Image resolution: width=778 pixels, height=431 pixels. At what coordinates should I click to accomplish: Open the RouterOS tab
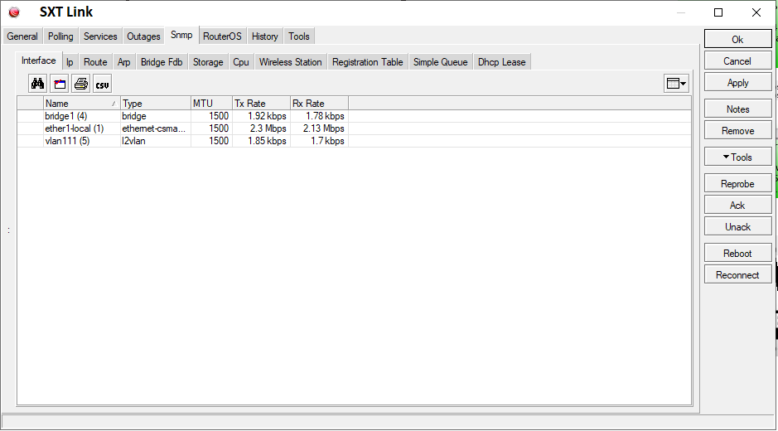[222, 36]
